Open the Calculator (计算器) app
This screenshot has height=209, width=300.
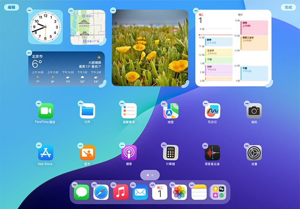point(171,153)
